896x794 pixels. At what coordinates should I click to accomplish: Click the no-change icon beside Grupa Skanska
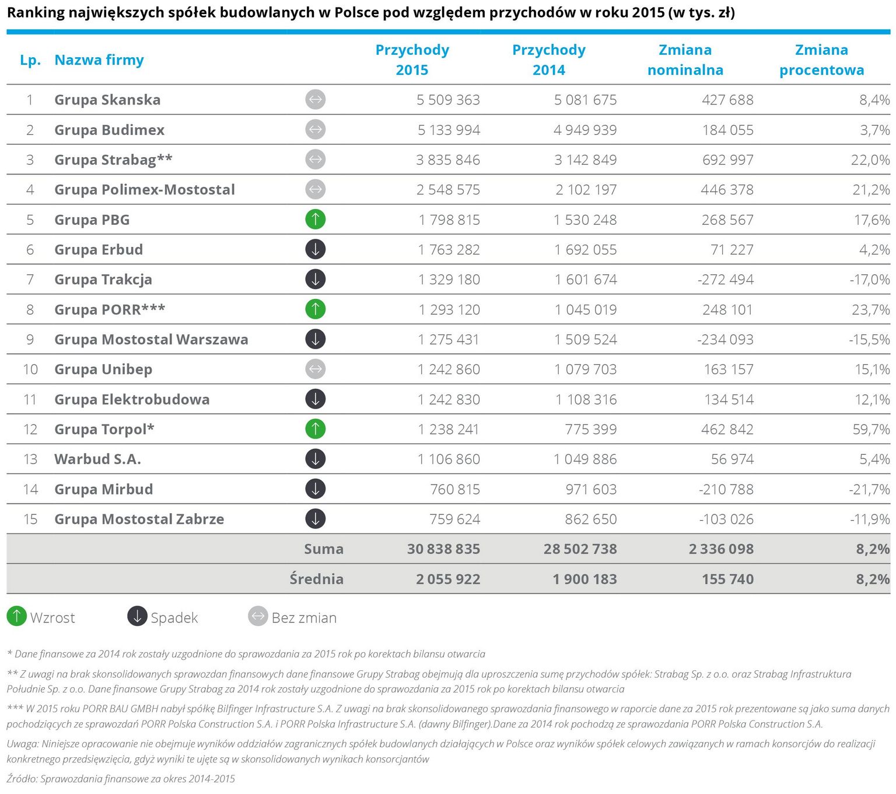[315, 100]
